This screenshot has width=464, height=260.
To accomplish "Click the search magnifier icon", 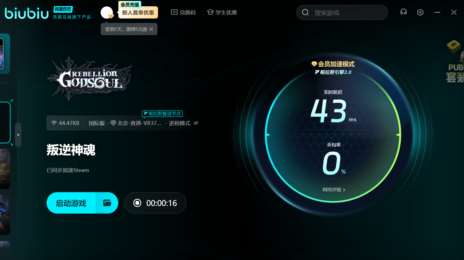I will tap(305, 13).
